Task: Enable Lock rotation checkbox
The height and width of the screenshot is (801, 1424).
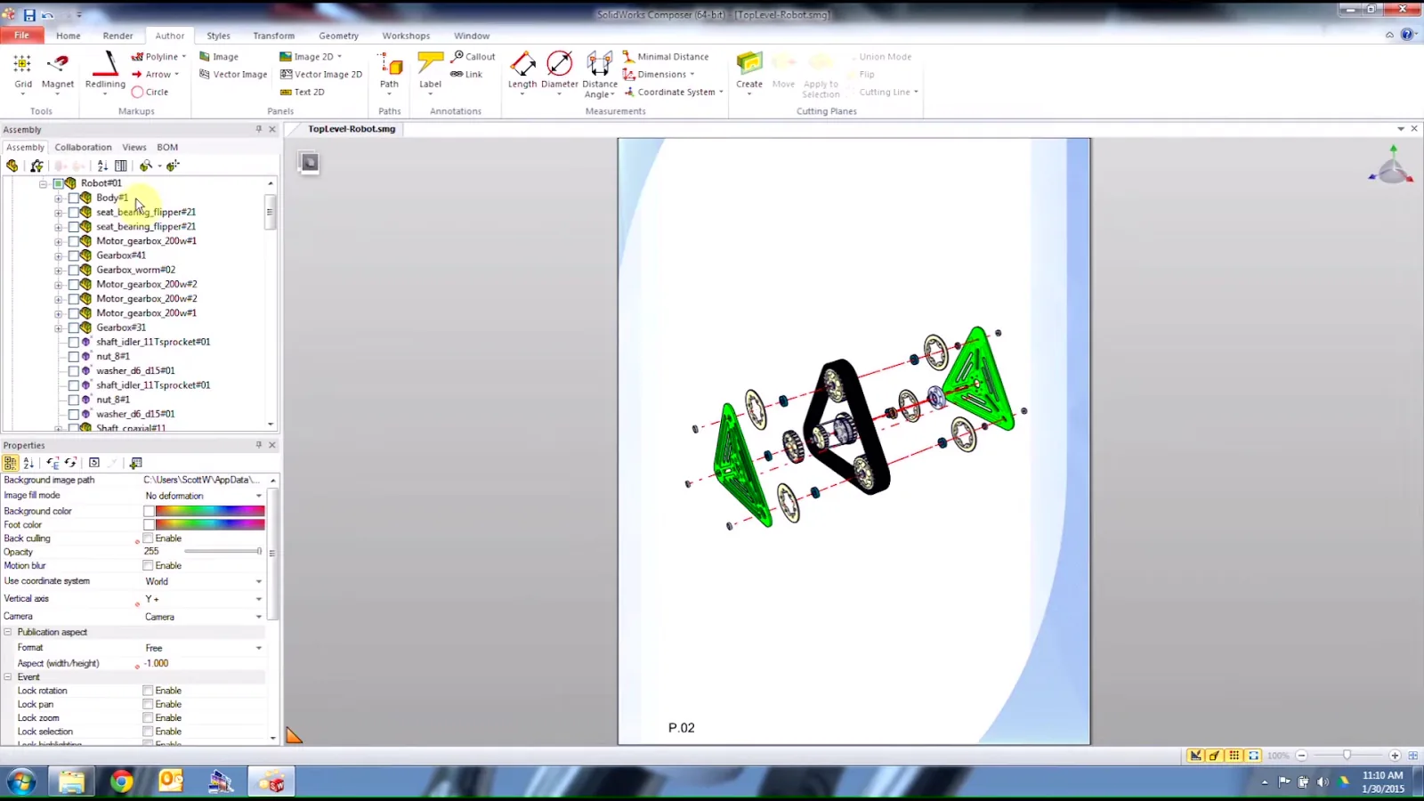Action: (x=149, y=691)
